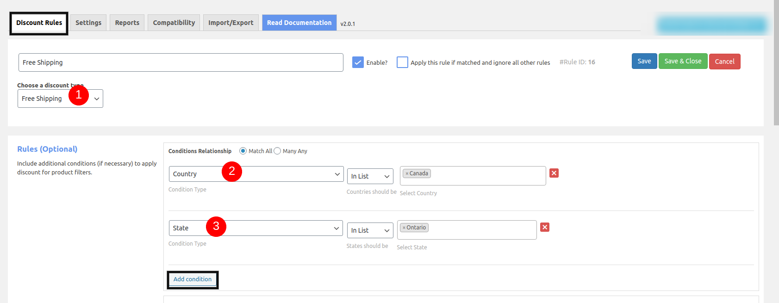Open the In List dropdown for countries
The width and height of the screenshot is (779, 303).
[370, 176]
